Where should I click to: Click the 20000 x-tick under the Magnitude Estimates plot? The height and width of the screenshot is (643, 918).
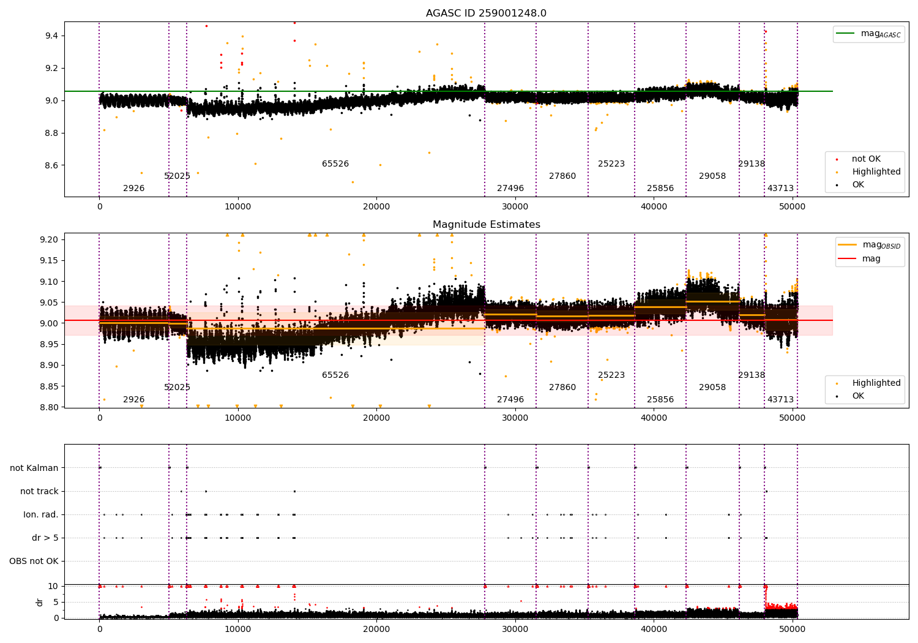(376, 418)
